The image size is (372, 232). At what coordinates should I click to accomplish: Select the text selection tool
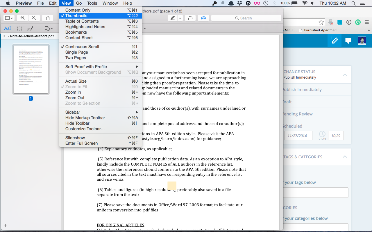click(x=8, y=28)
